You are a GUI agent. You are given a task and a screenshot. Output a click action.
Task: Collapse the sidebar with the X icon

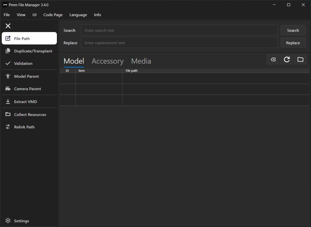8,26
